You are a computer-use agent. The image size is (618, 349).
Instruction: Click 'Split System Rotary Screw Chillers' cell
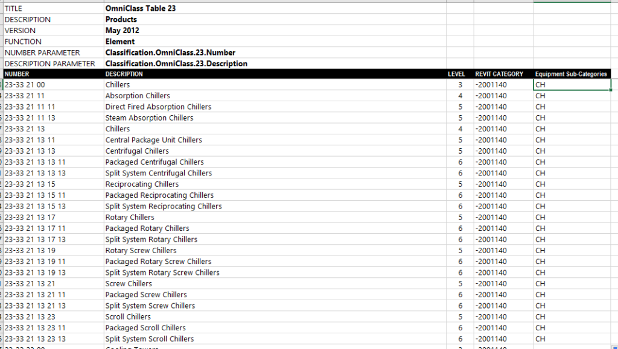[x=275, y=272]
